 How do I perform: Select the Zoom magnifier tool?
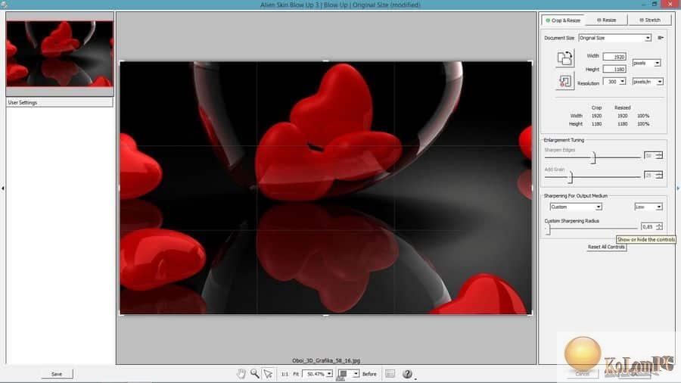point(255,373)
